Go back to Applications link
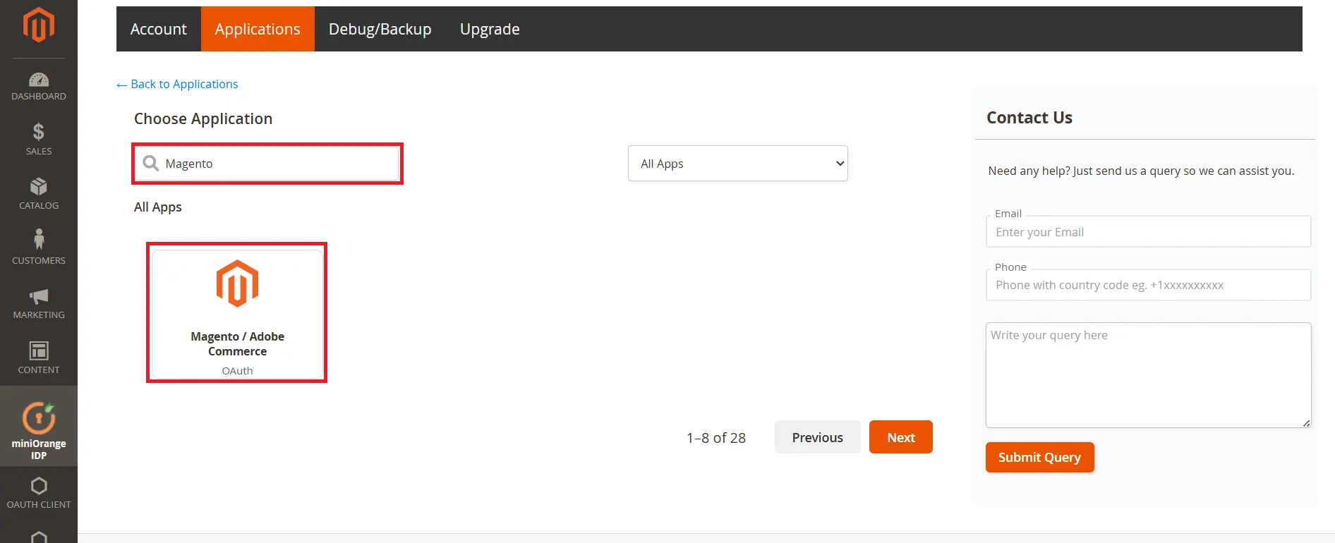1335x543 pixels. tap(177, 84)
